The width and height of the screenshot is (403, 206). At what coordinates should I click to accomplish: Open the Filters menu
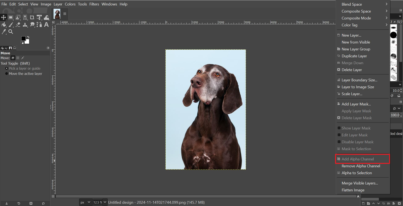point(94,4)
